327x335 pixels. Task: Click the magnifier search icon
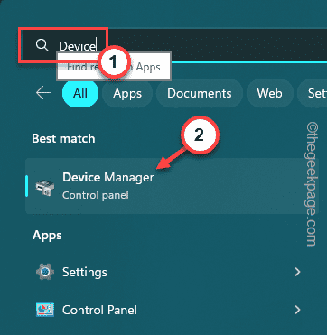coord(42,45)
